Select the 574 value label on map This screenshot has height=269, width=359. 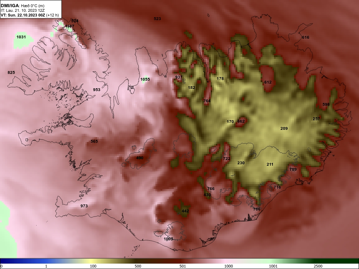pos(75,21)
